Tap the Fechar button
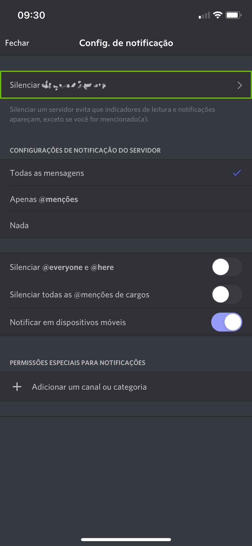 tap(17, 43)
